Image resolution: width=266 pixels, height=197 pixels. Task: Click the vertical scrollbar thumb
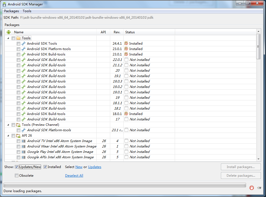click(x=258, y=47)
